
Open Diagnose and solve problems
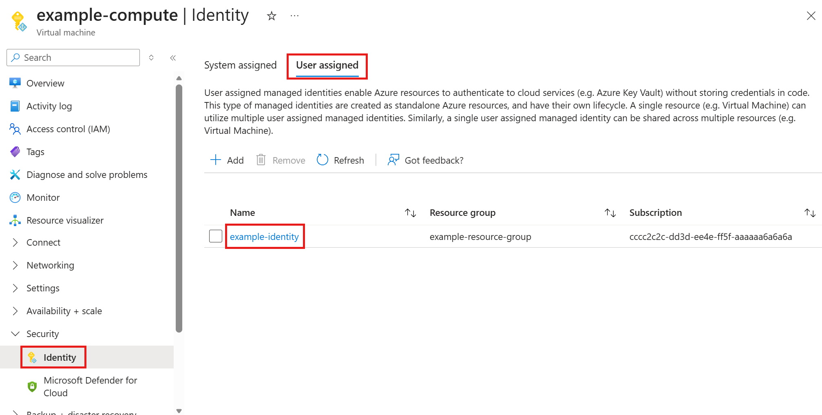(x=86, y=174)
